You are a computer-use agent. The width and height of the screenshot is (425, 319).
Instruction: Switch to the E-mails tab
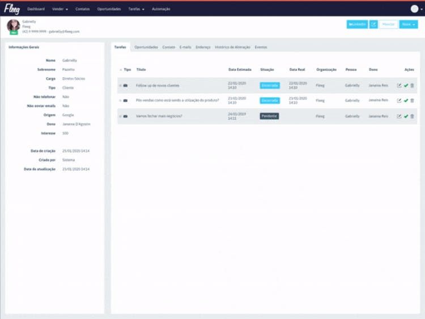click(185, 47)
